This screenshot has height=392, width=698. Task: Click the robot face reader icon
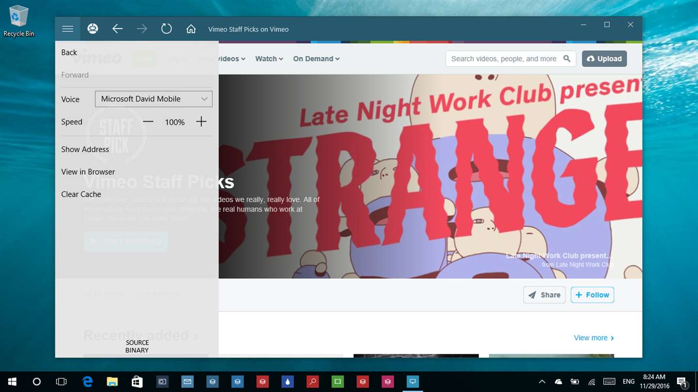click(93, 29)
